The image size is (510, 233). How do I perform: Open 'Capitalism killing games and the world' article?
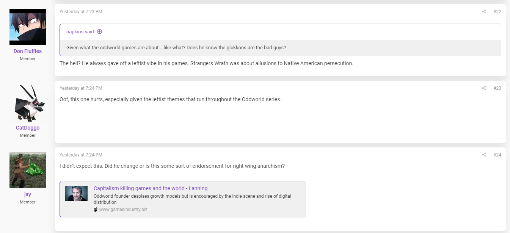pyautogui.click(x=151, y=188)
